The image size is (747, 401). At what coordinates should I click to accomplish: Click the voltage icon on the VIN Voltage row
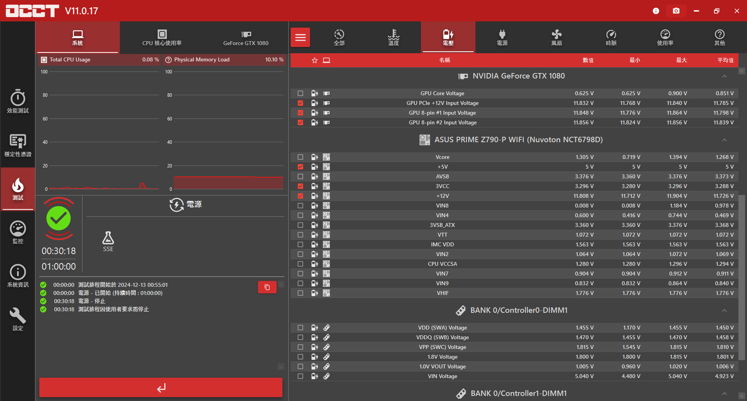315,376
